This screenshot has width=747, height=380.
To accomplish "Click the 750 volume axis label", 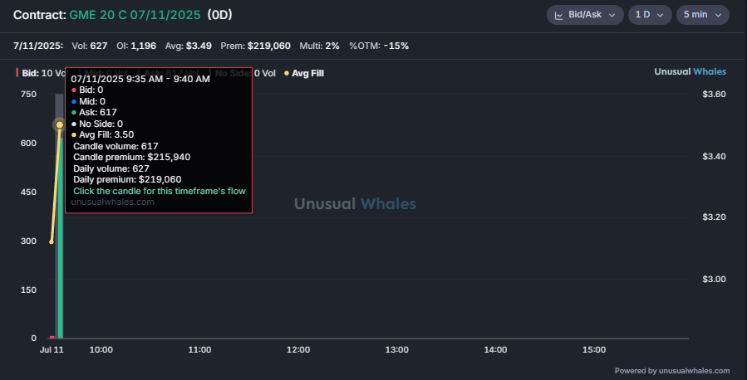I will [x=28, y=94].
